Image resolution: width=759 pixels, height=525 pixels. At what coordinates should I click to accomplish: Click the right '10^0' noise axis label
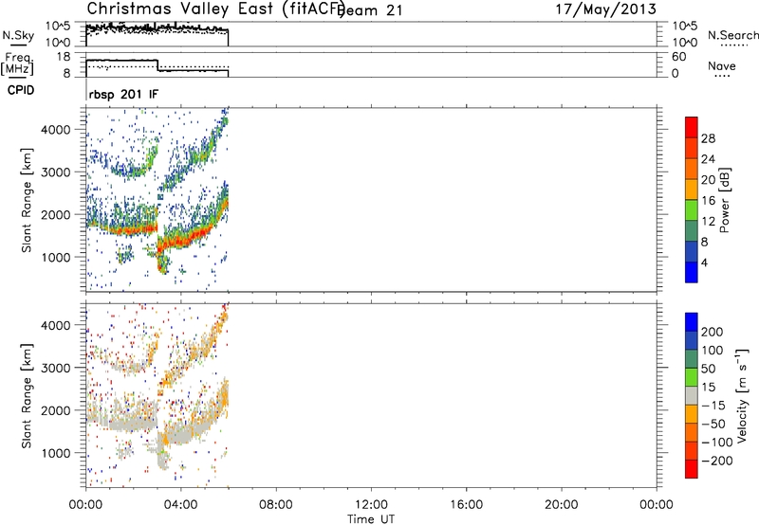(x=684, y=43)
